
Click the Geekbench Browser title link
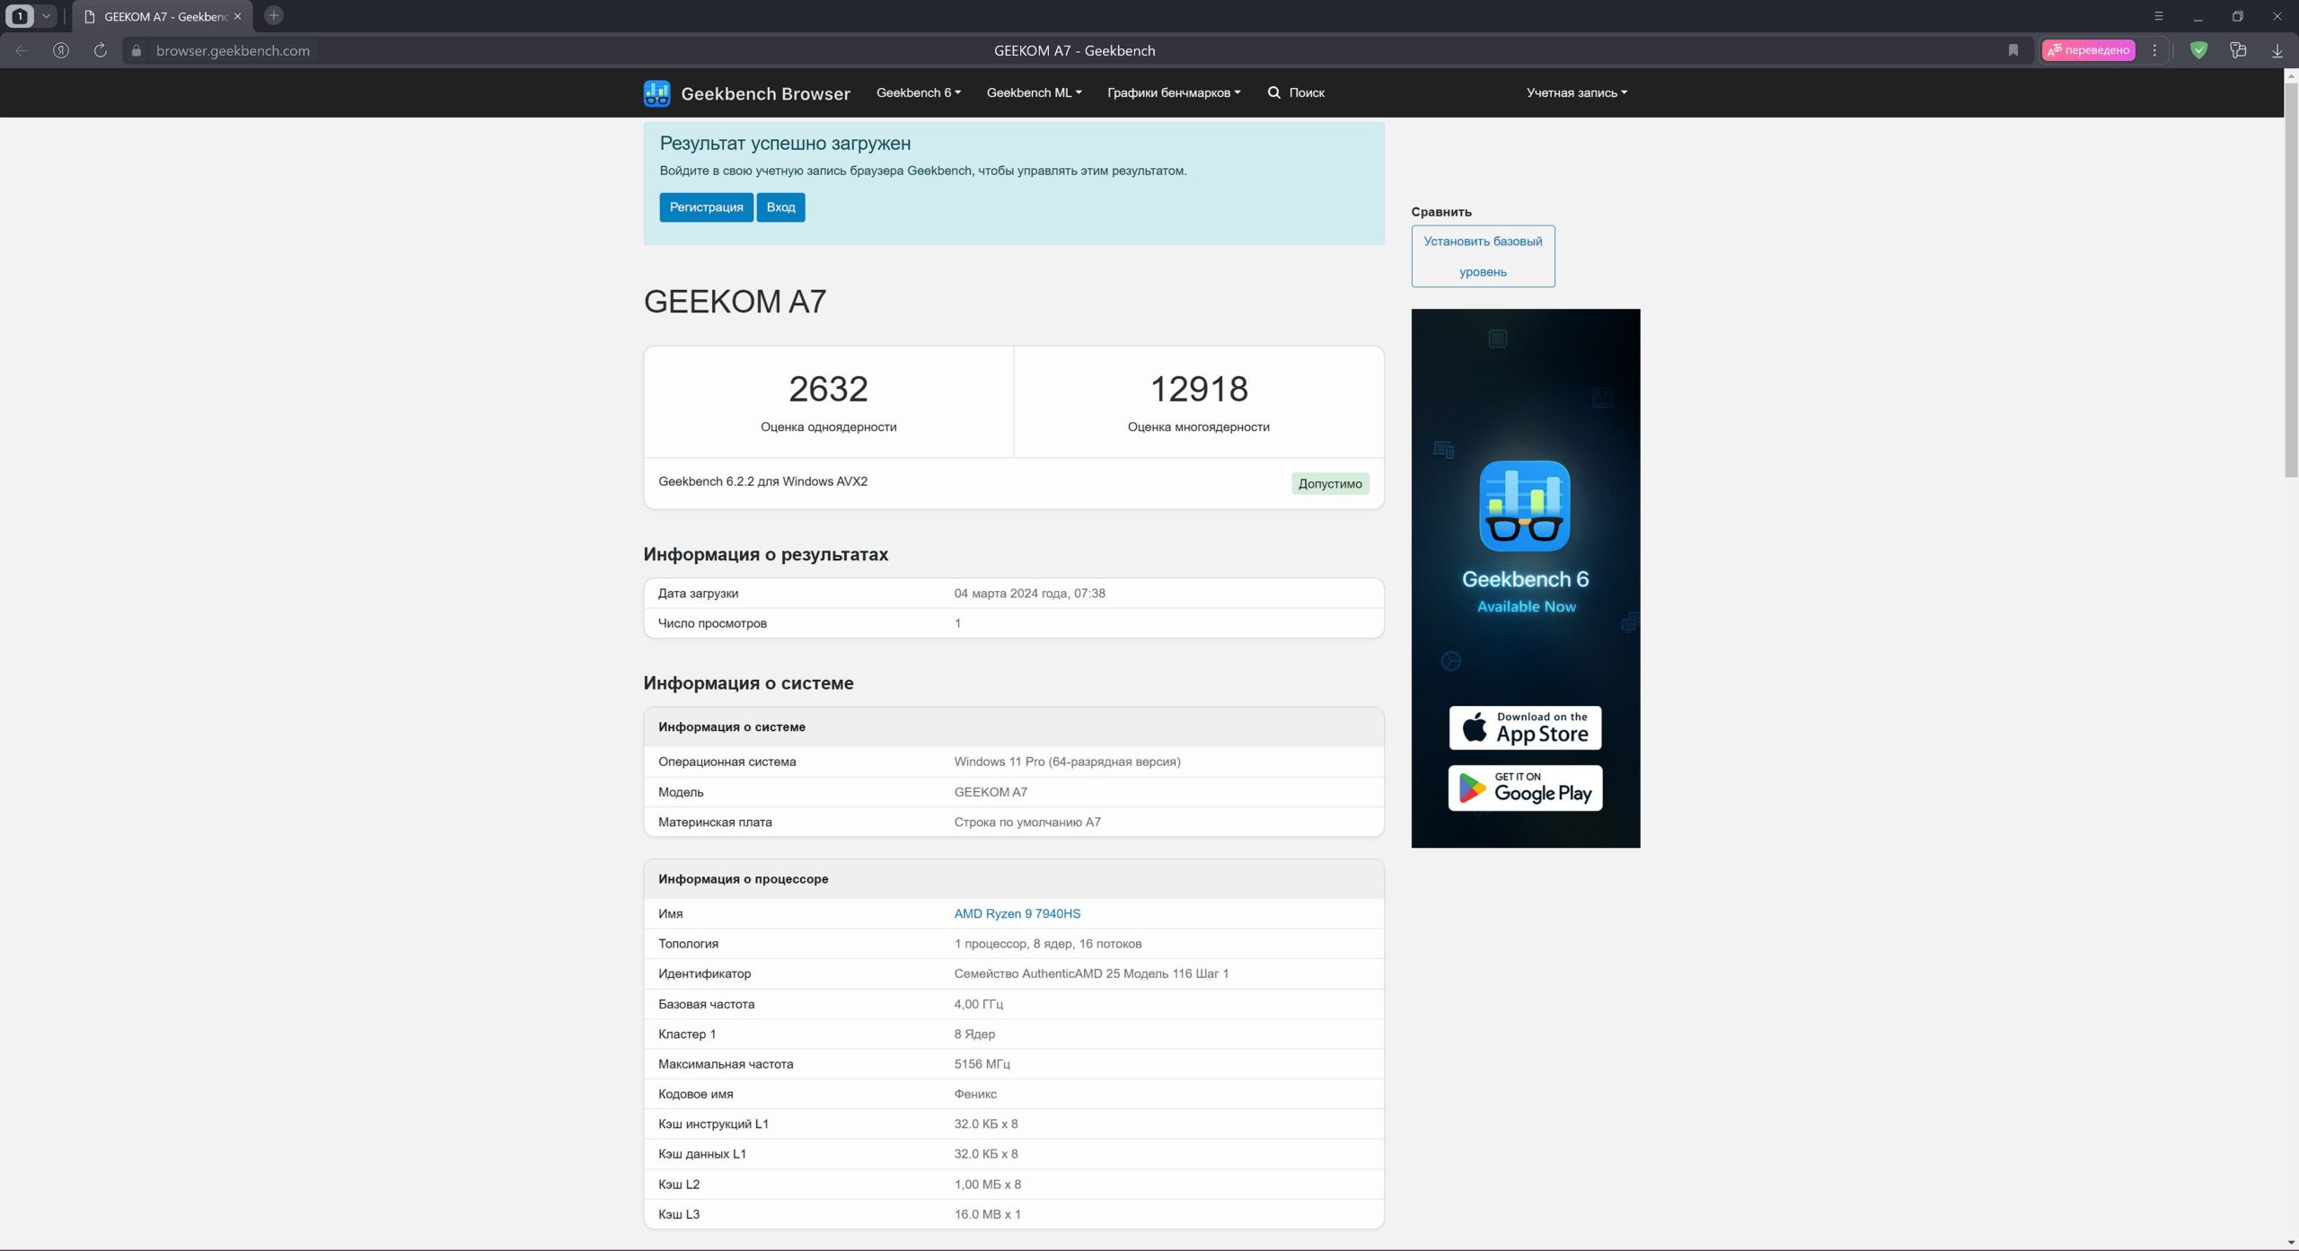[x=765, y=93]
